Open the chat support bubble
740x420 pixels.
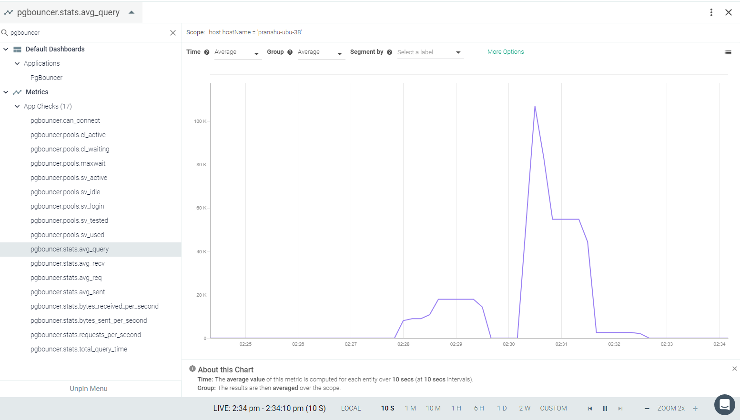pos(724,405)
